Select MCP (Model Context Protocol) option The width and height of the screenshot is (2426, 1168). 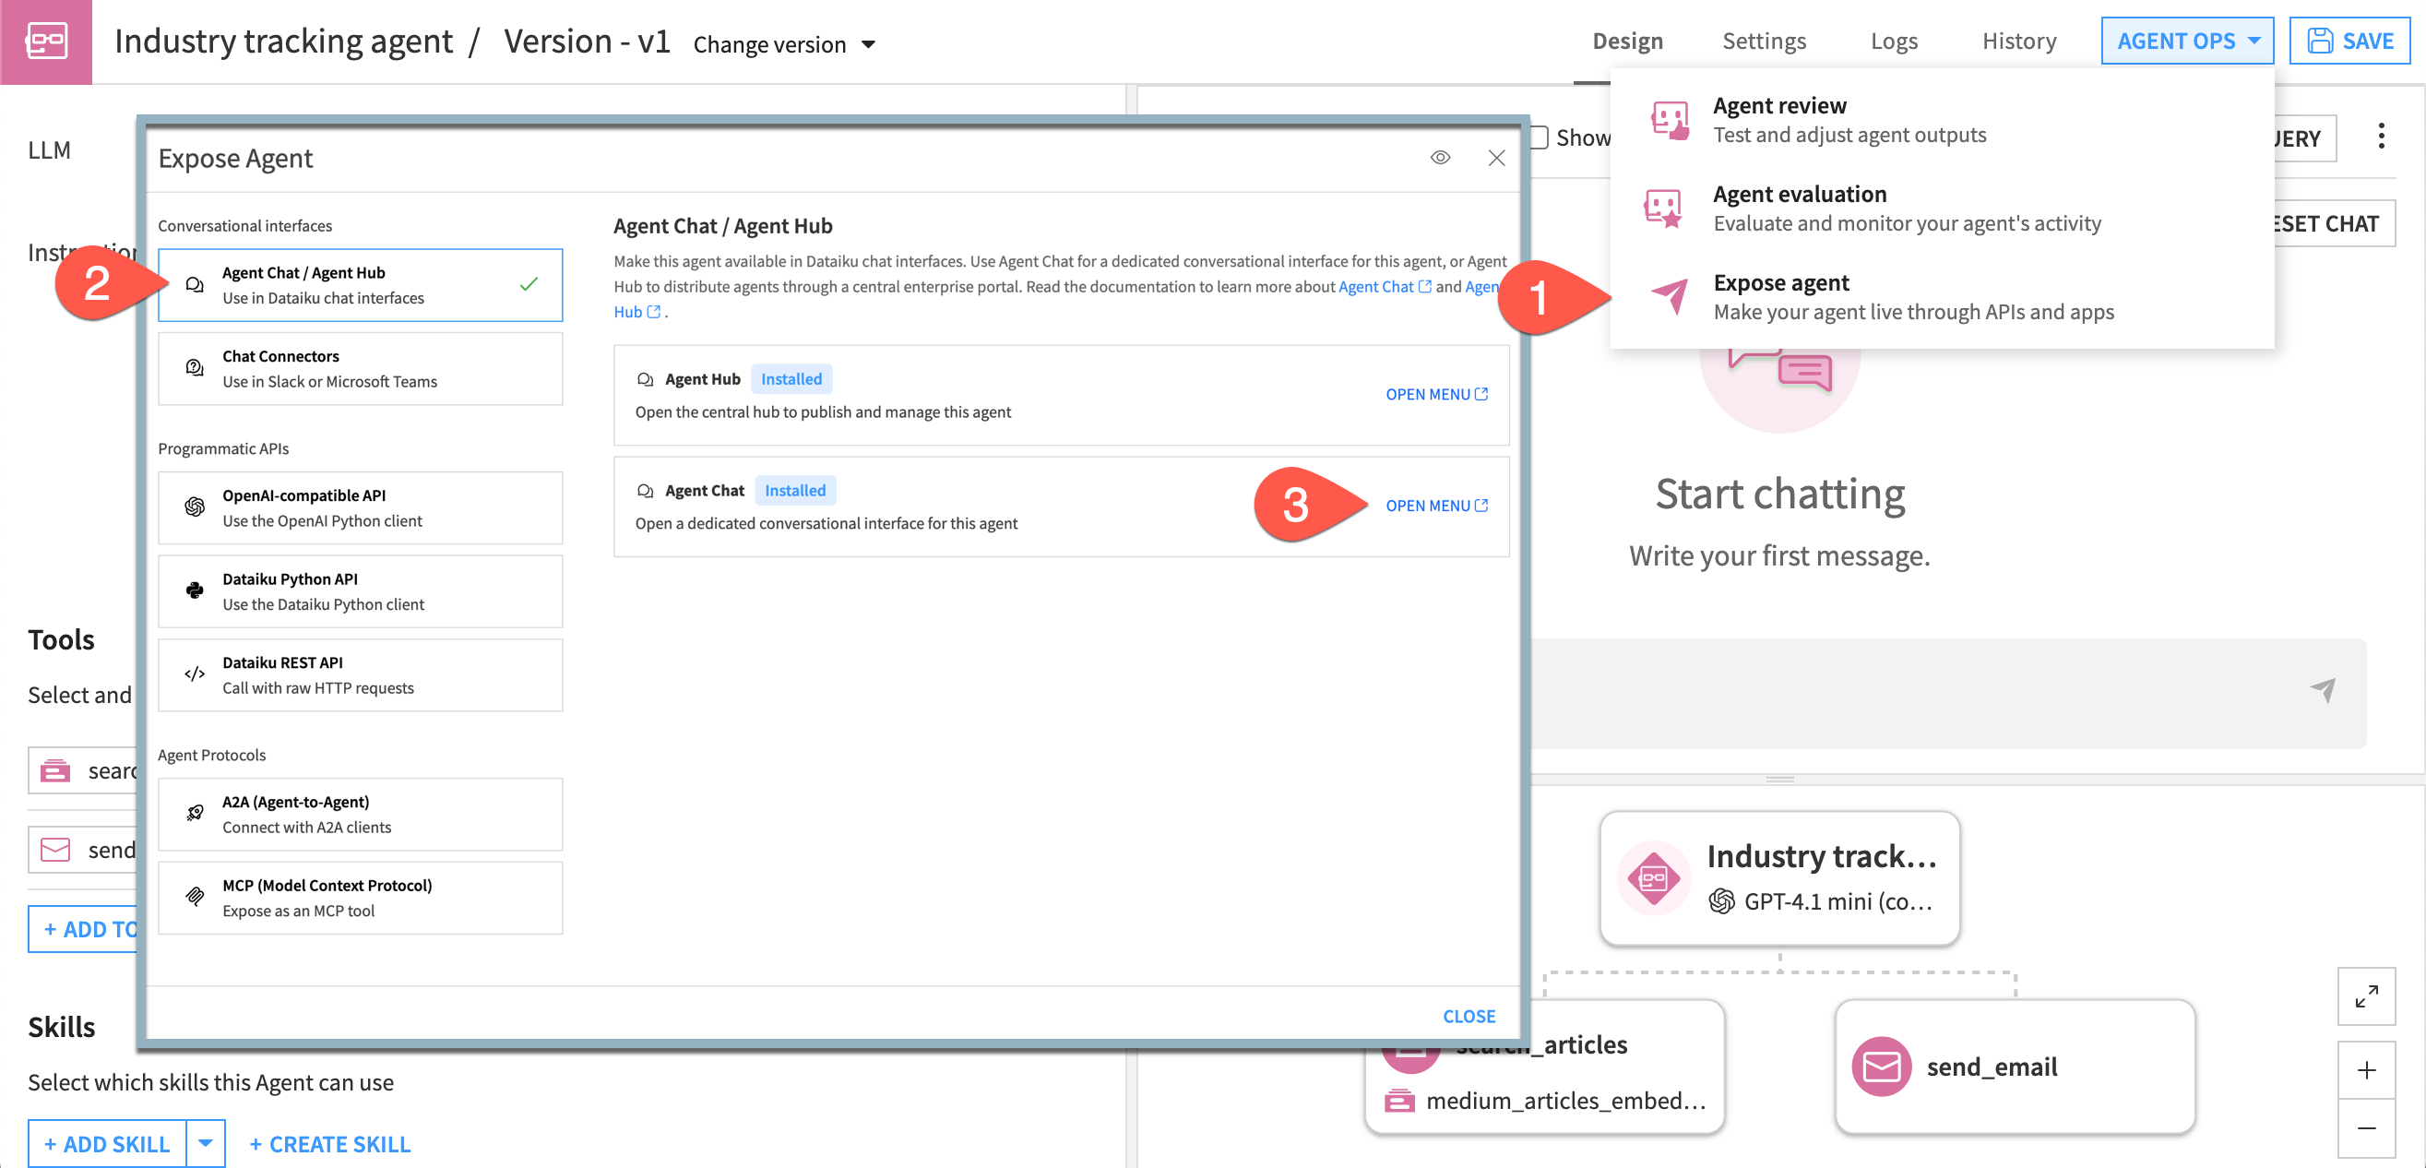360,898
